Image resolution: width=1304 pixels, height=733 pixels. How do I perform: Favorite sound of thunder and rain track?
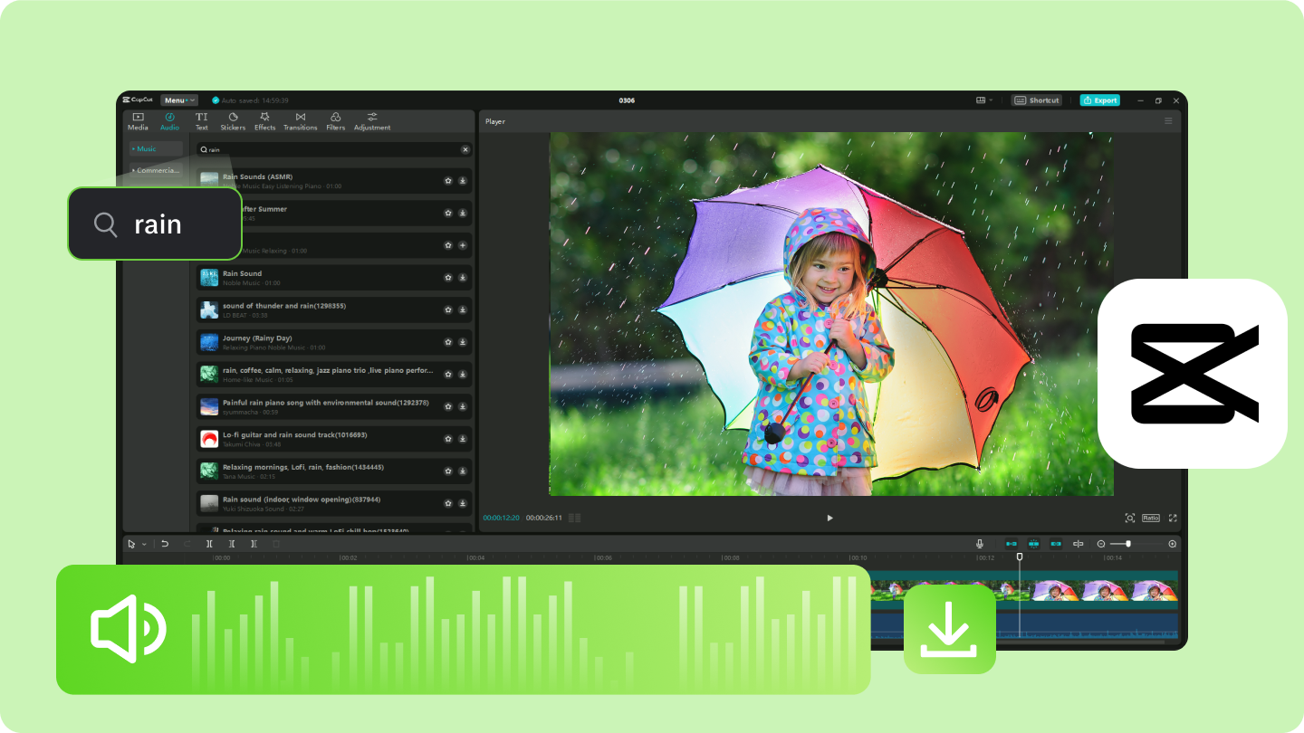point(447,309)
